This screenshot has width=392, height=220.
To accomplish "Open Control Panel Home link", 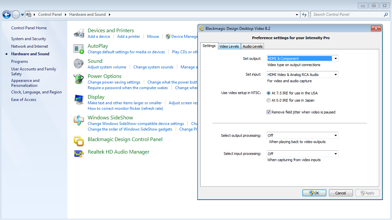I will pyautogui.click(x=29, y=28).
